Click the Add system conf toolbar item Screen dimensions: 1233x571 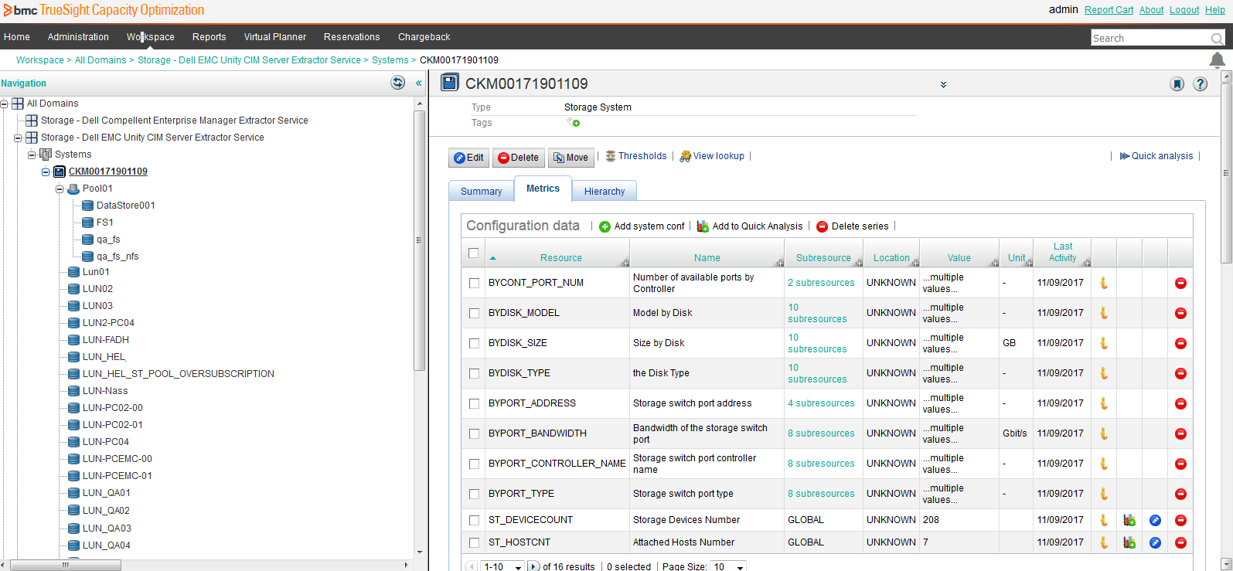[x=642, y=226]
